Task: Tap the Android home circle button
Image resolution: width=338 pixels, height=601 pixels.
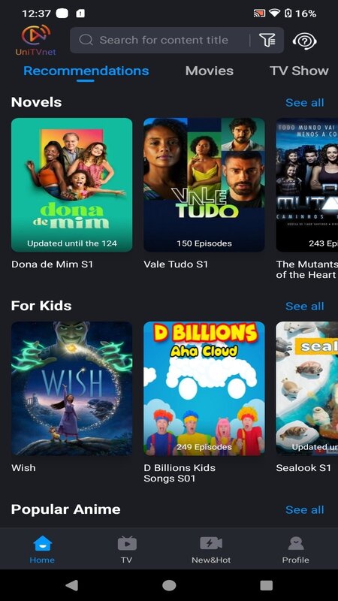Action: point(169,585)
